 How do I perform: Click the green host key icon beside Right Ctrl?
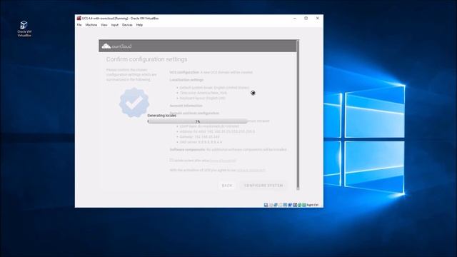point(304,205)
